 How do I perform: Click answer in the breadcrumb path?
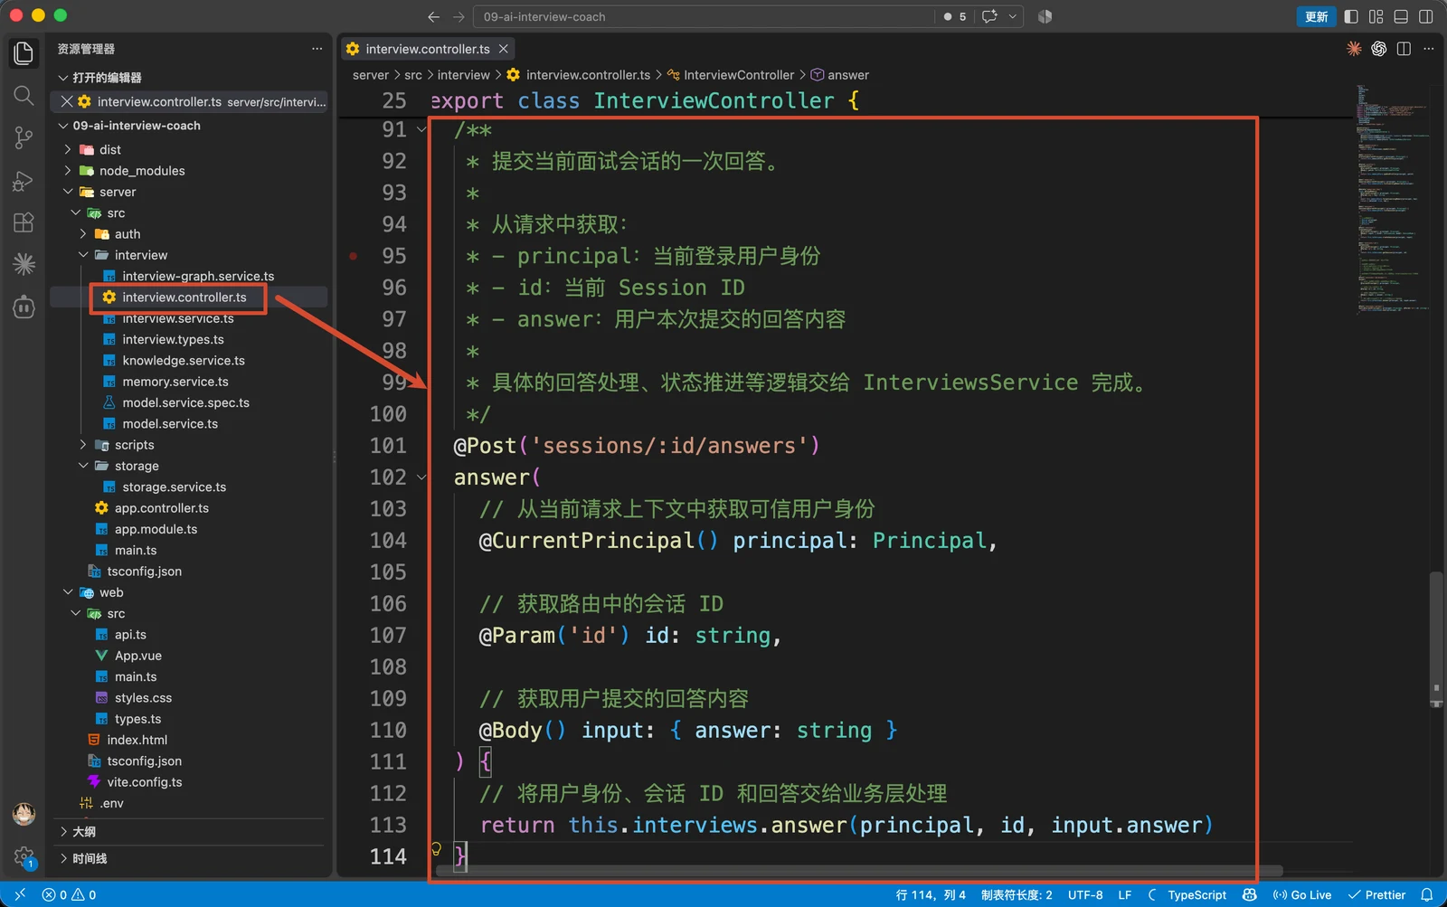coord(848,75)
